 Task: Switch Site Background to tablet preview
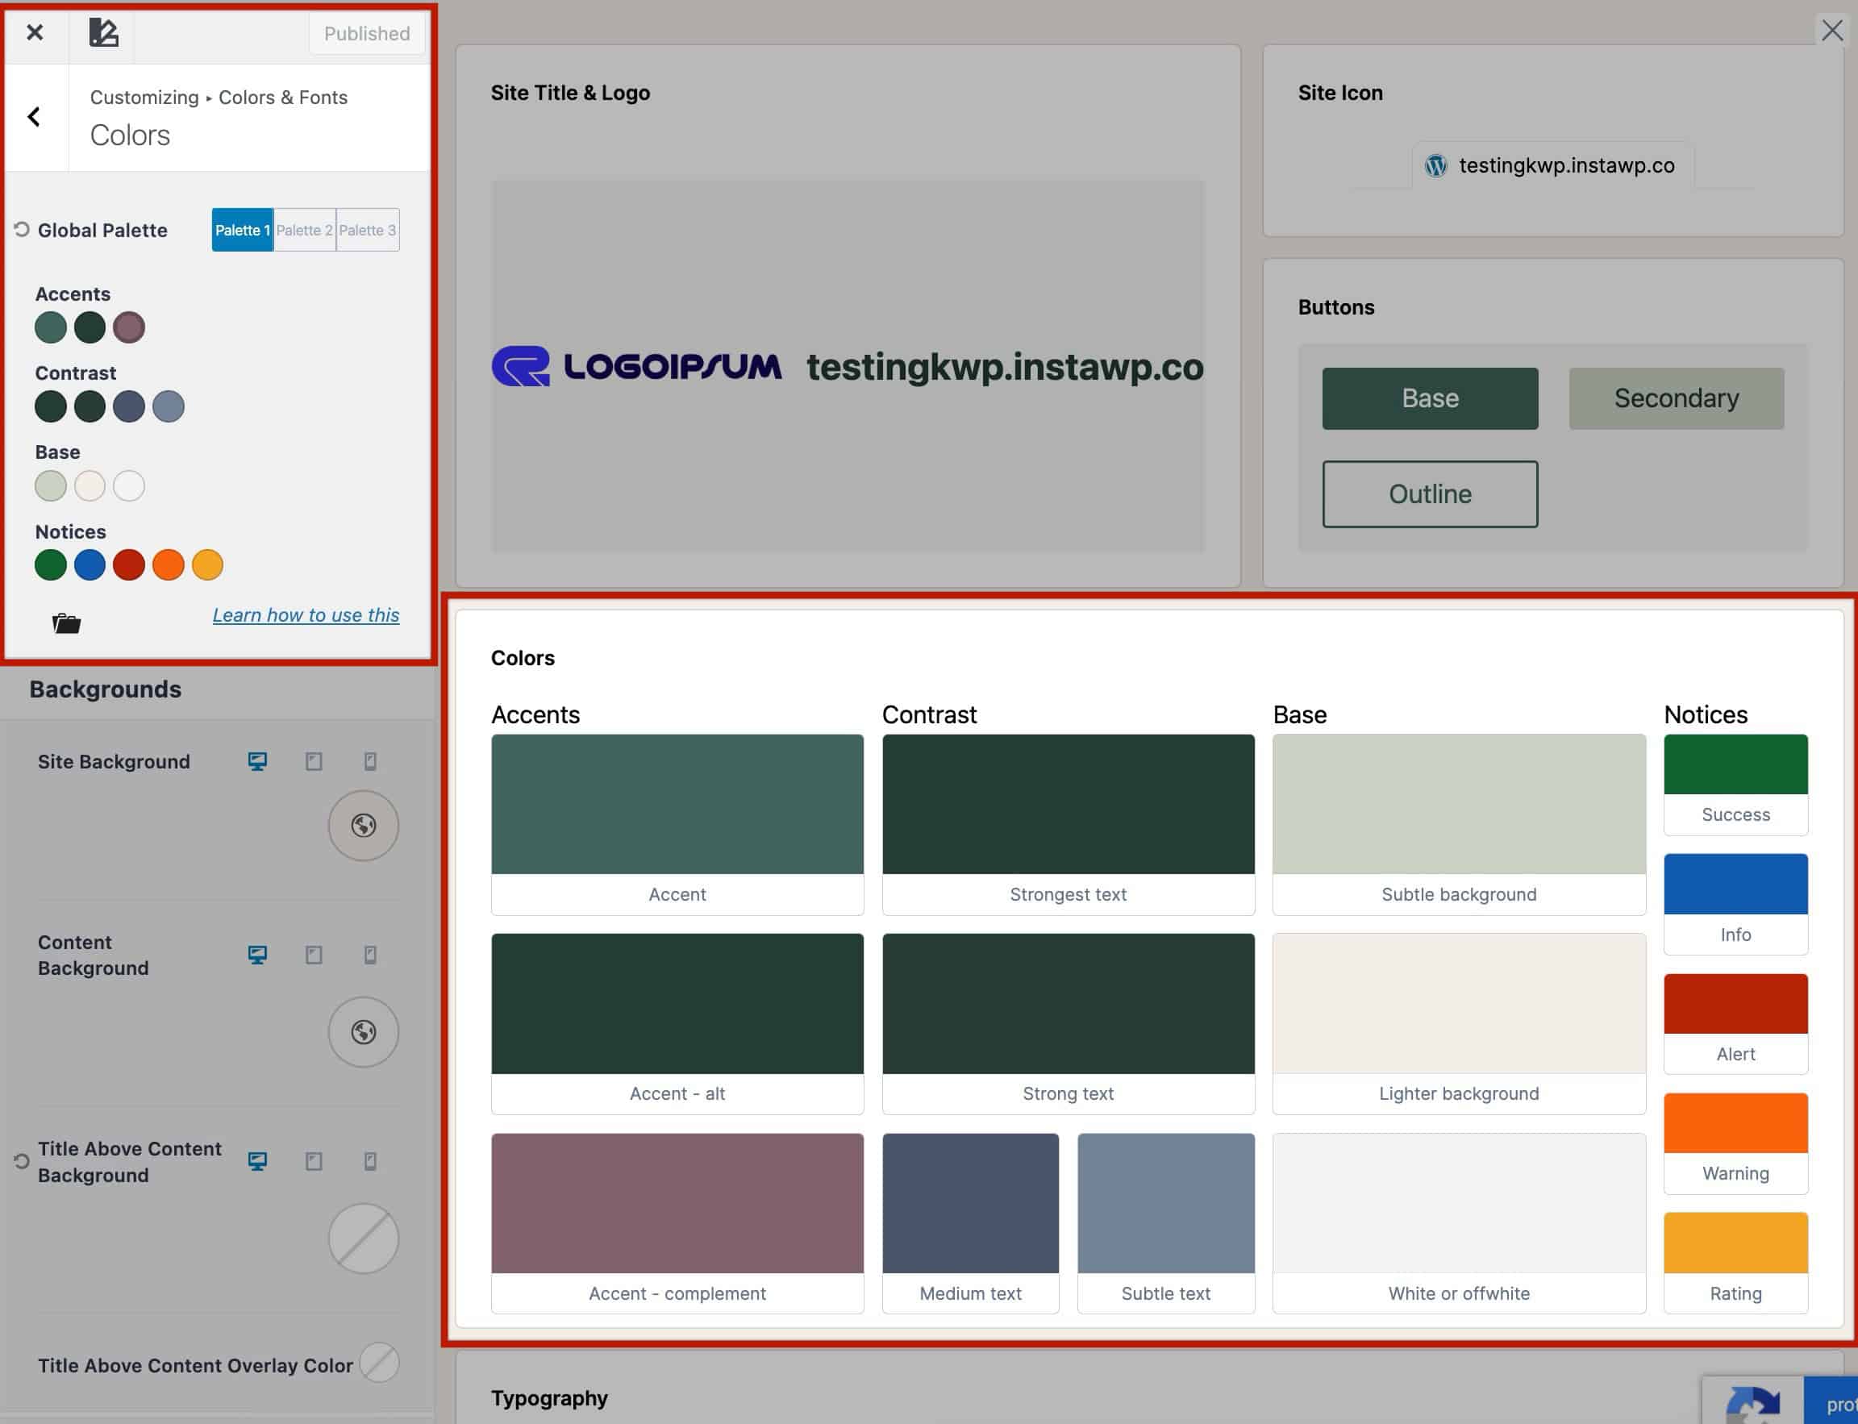(x=314, y=761)
